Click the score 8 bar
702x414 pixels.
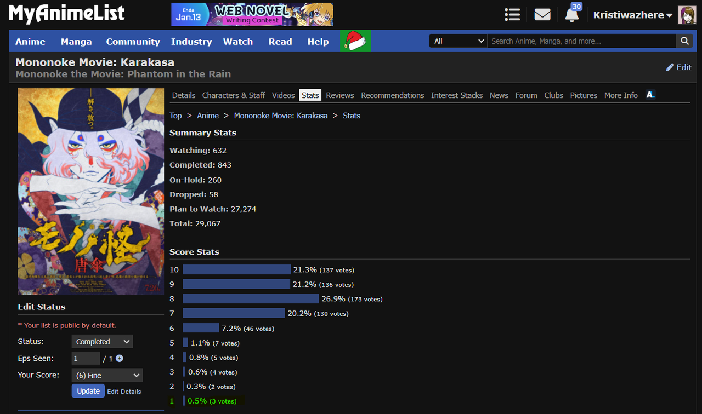[x=251, y=299]
